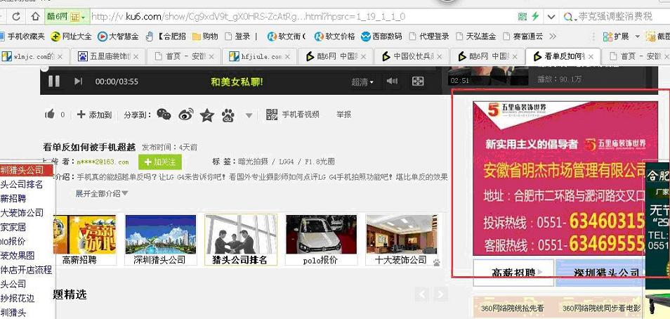
Task: Open the uploader m****2@163.com link
Action: coord(103,162)
